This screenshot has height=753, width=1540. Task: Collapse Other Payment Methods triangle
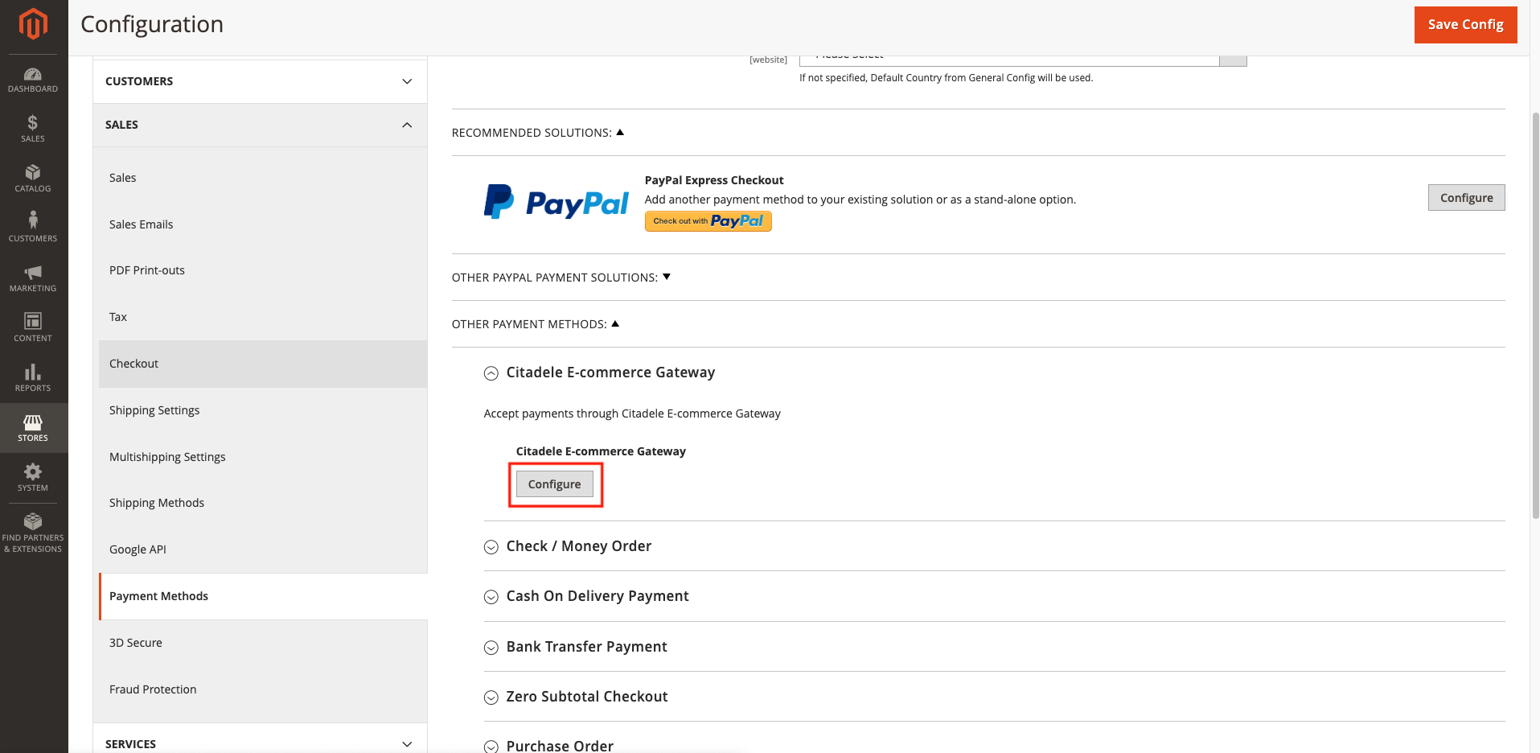point(615,323)
